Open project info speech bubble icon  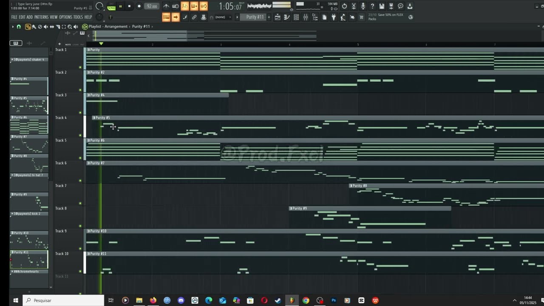(400, 6)
